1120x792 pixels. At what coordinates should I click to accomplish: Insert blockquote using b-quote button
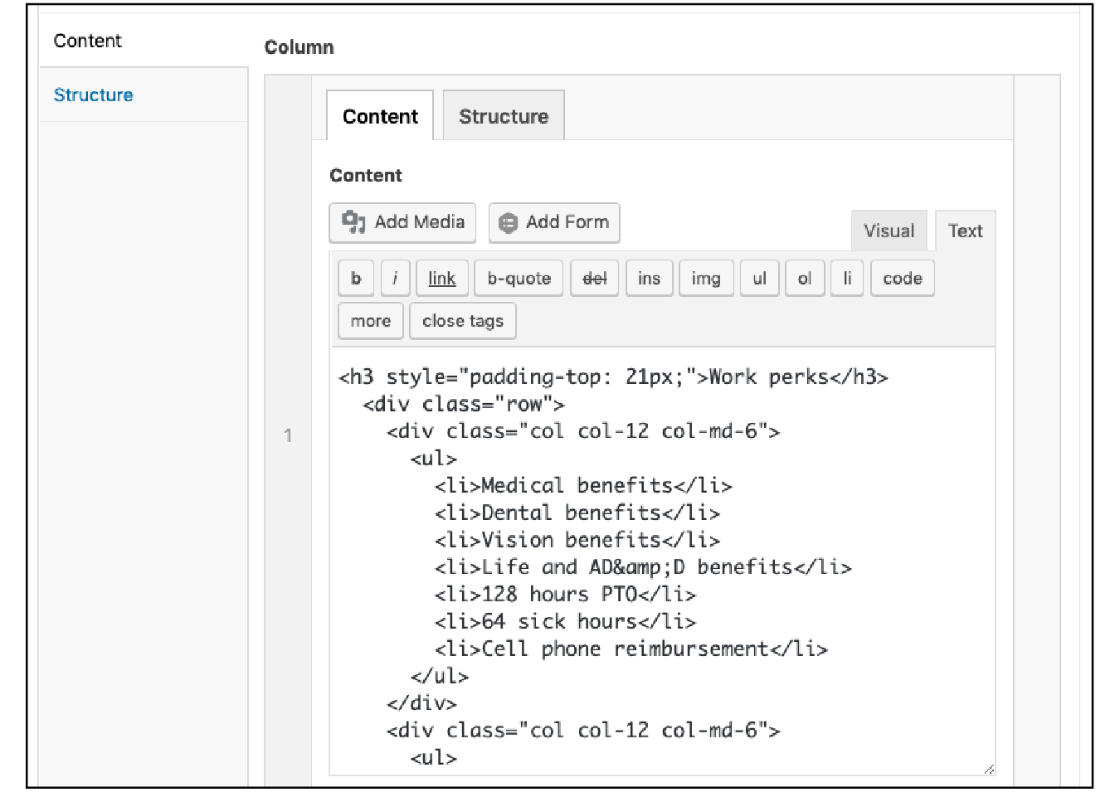click(x=519, y=279)
